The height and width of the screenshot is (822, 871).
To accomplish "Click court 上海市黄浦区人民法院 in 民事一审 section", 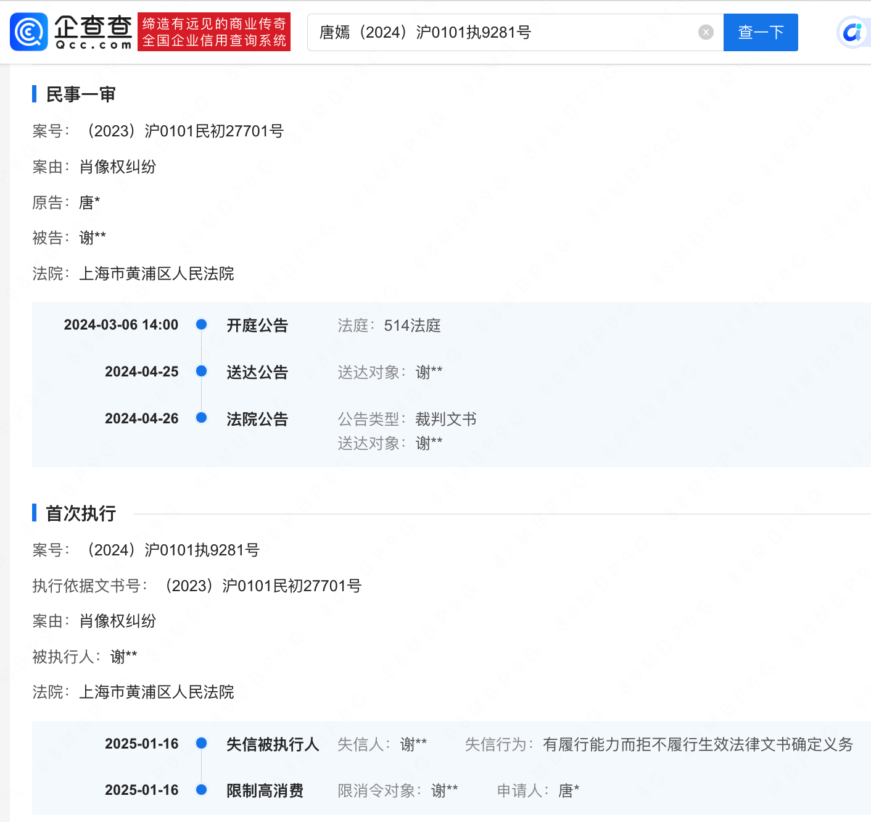I will 157,273.
